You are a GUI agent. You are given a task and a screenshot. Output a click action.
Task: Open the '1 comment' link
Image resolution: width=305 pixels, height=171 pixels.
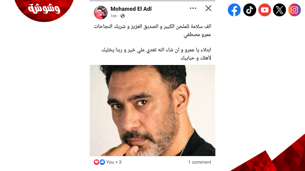pos(199,162)
